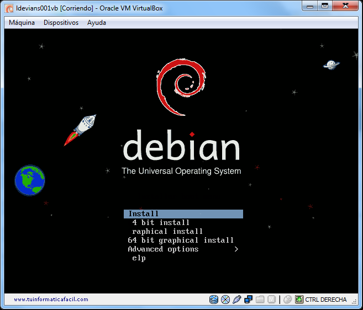Expand Advanced options submenu arrow
The image size is (363, 310).
(236, 249)
